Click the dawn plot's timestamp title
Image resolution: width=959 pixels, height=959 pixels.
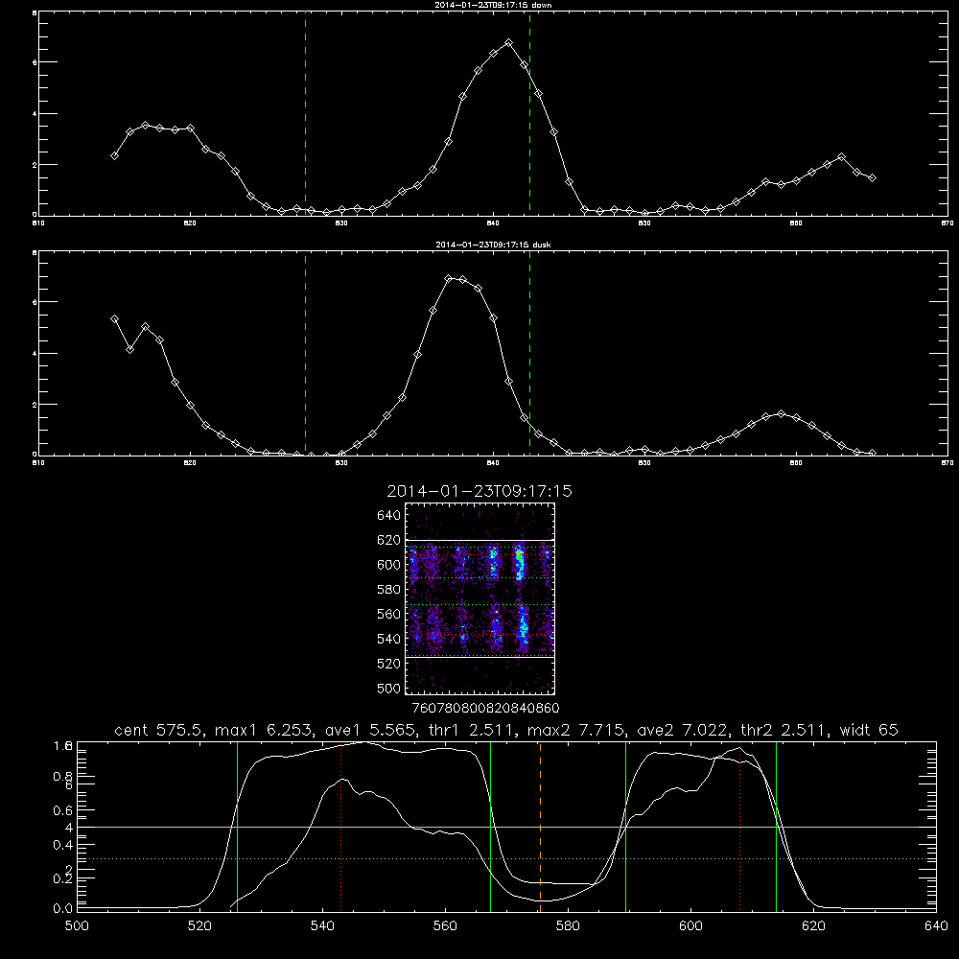pyautogui.click(x=493, y=5)
